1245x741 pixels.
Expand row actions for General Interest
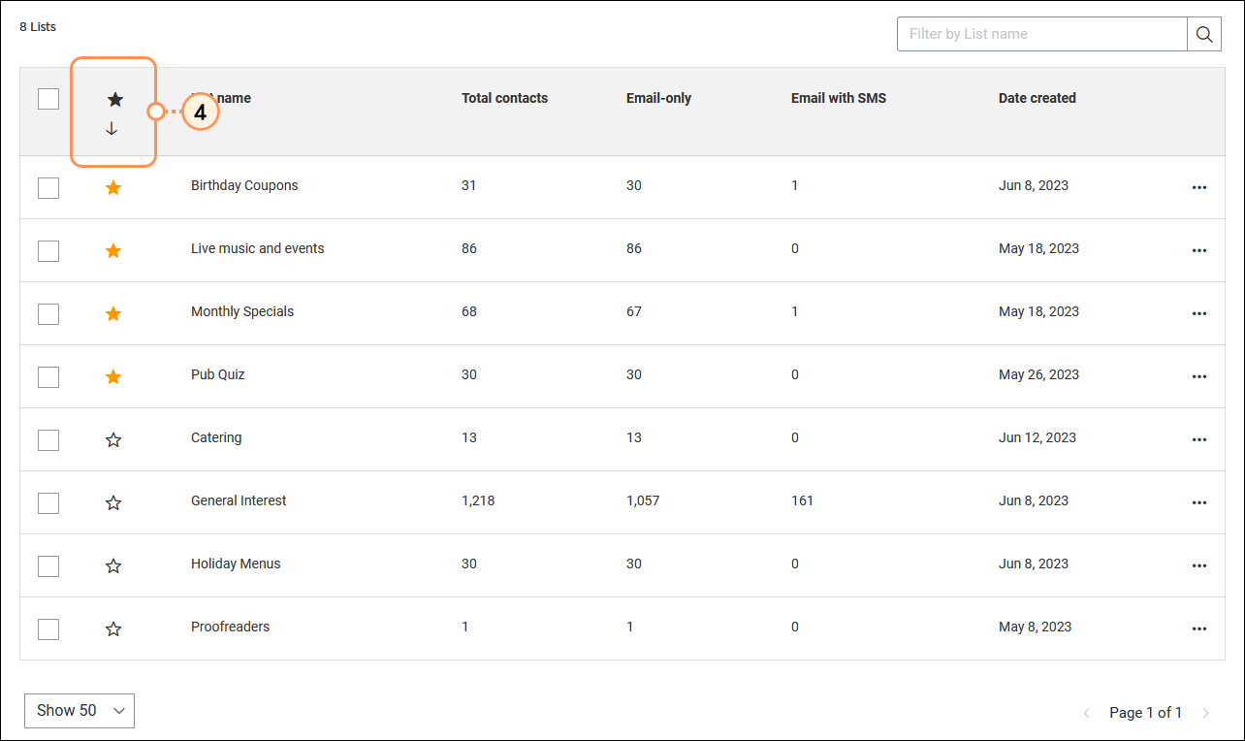(x=1198, y=502)
